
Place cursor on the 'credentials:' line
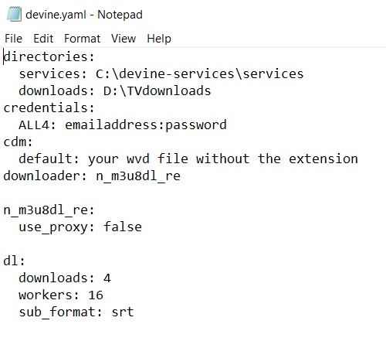49,107
